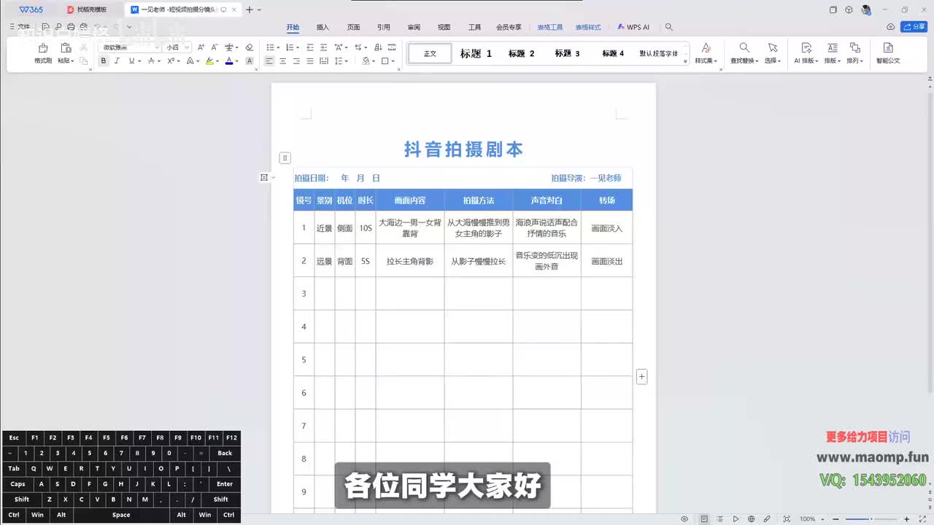Screen dimensions: 934x525
Task: Open the 选择 selection tool menu
Action: 772,53
